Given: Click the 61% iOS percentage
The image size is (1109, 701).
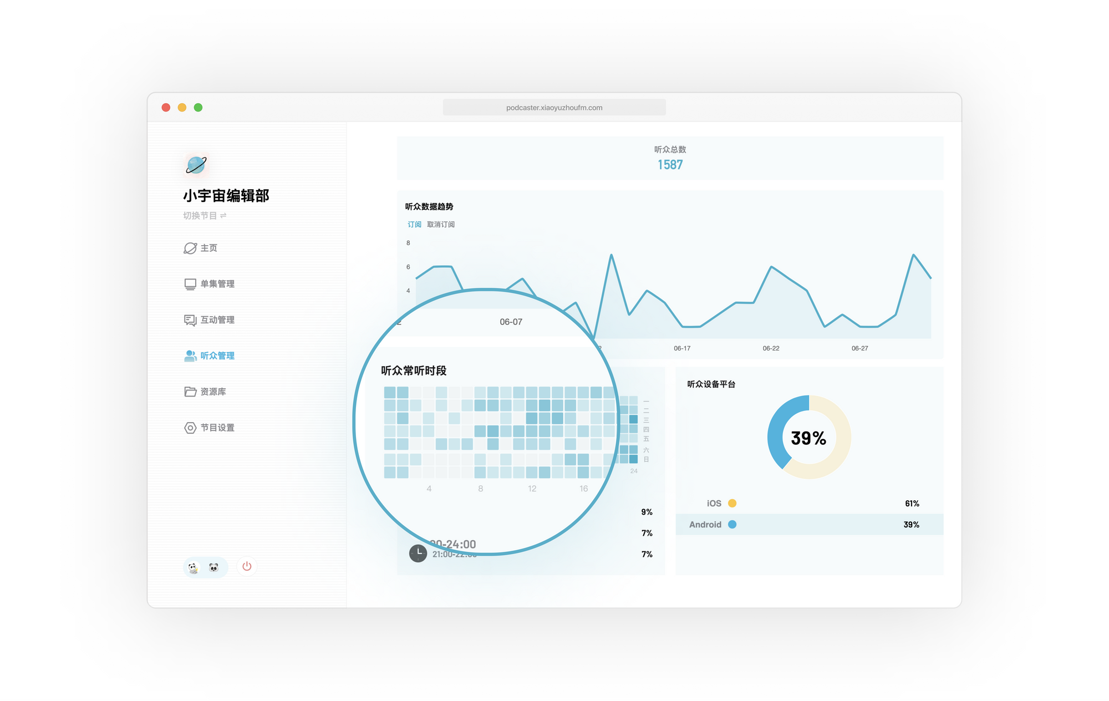Looking at the screenshot, I should click(912, 504).
